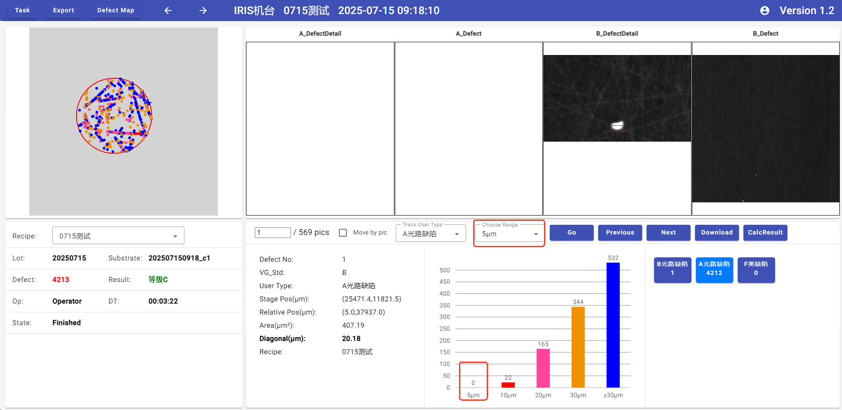Click the CalcResult button

[765, 233]
